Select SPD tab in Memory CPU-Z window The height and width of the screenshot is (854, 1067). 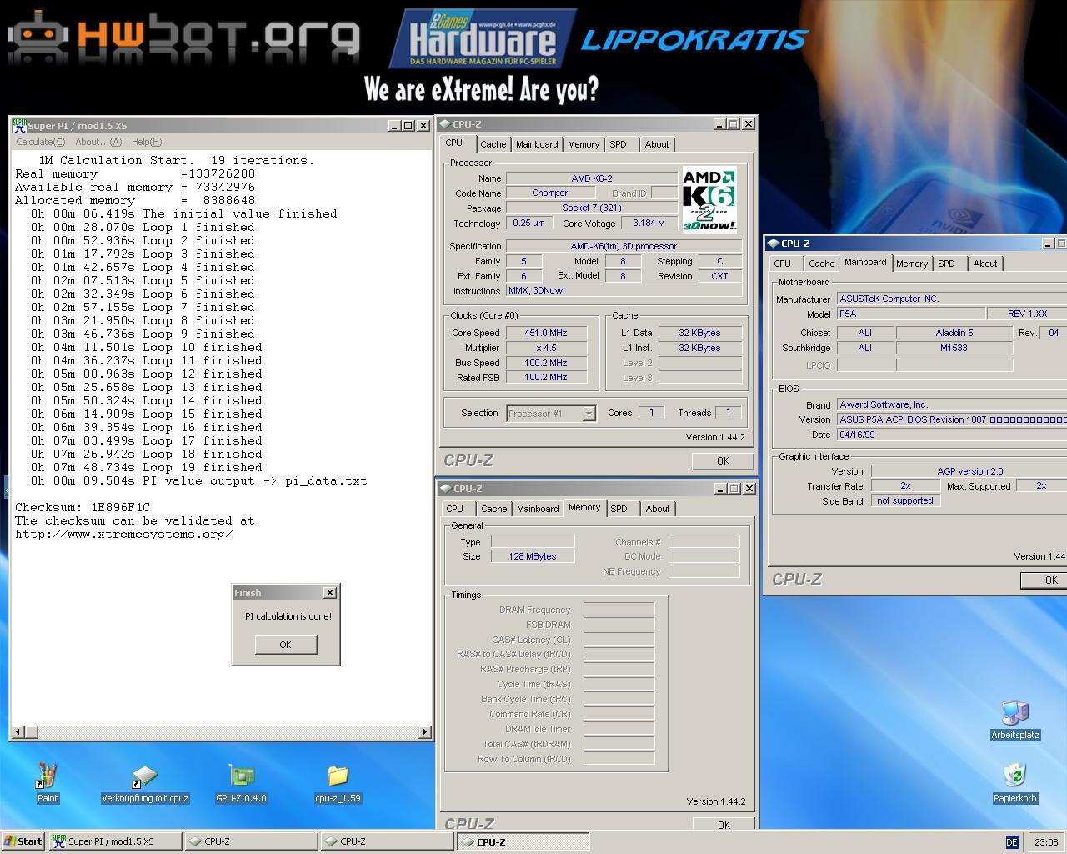(619, 509)
